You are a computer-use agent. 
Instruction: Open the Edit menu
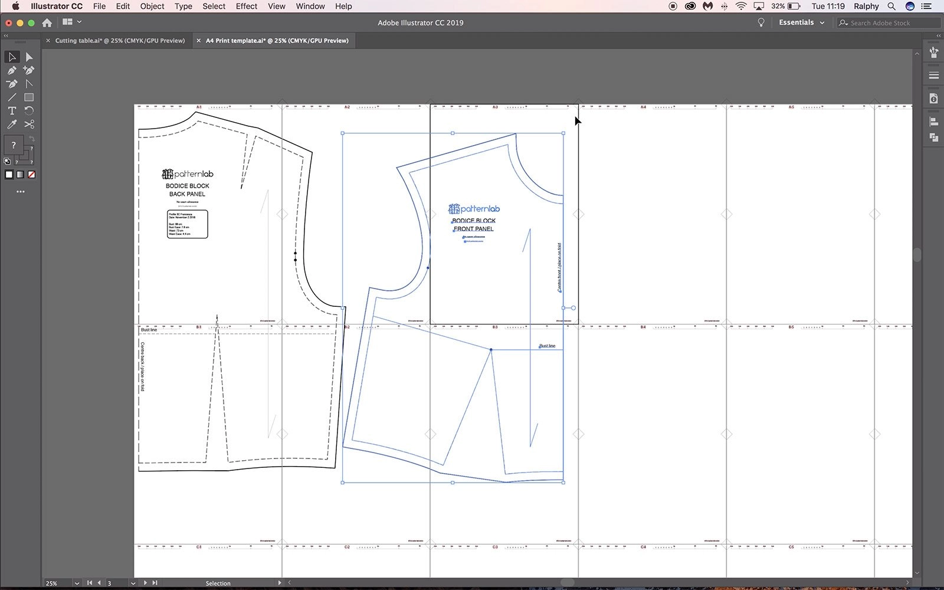123,6
